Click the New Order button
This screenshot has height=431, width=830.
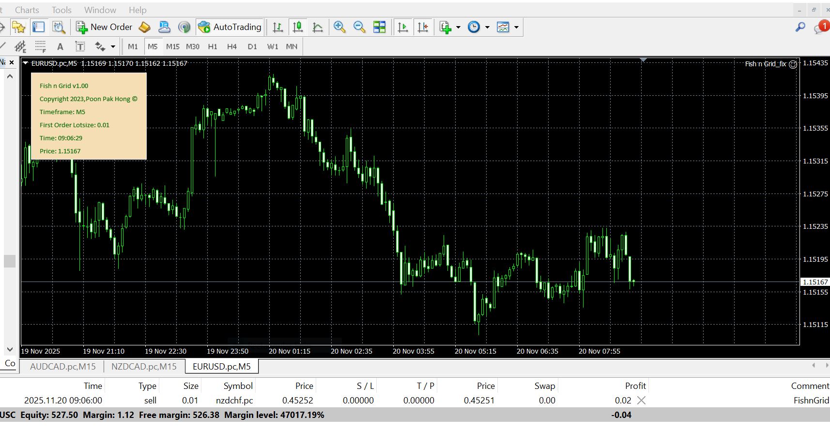[x=104, y=27]
